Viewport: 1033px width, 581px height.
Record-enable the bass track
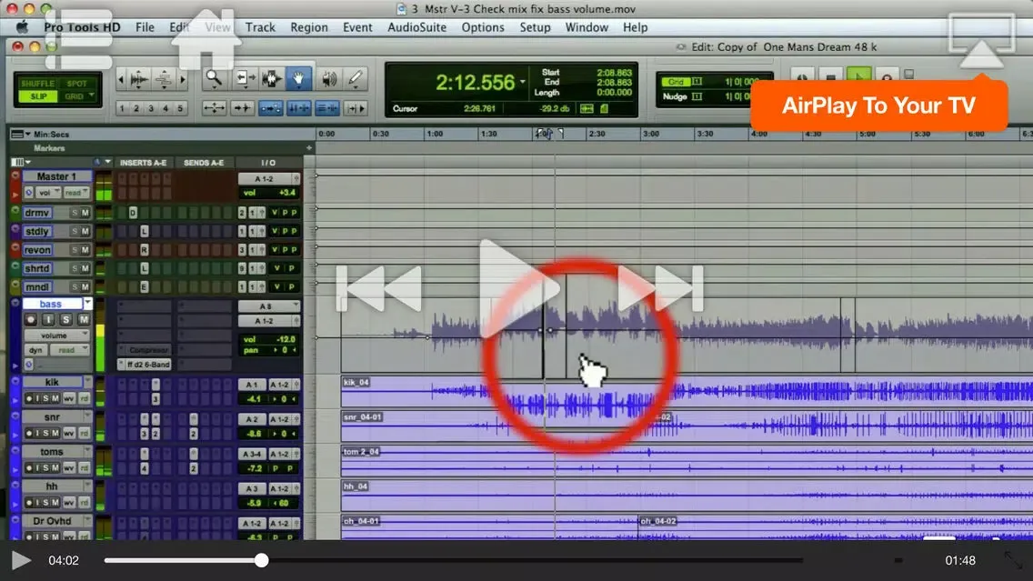(30, 319)
